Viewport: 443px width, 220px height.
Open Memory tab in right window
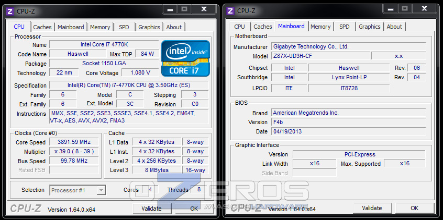pyautogui.click(x=320, y=27)
